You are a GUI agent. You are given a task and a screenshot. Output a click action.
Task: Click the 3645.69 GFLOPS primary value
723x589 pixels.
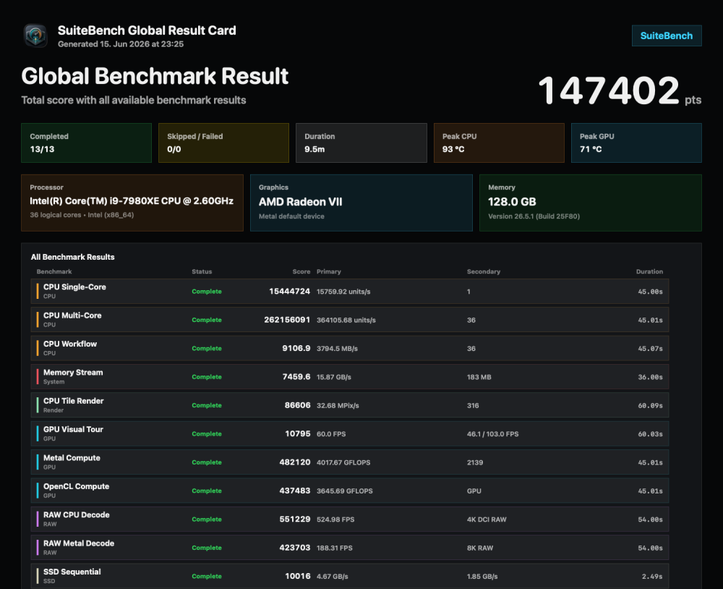(x=344, y=491)
